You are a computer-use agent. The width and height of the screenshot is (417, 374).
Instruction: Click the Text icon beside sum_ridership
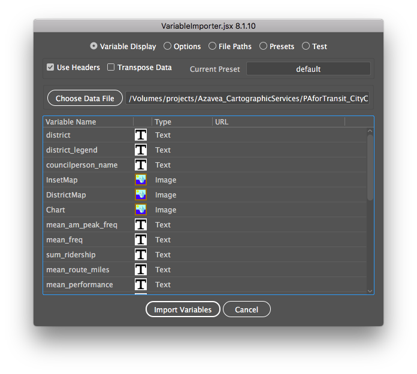[141, 255]
